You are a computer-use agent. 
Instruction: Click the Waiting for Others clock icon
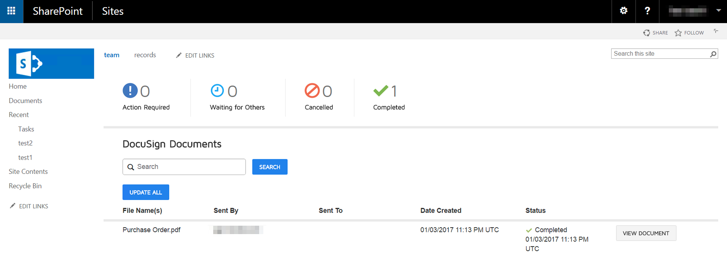click(x=217, y=90)
